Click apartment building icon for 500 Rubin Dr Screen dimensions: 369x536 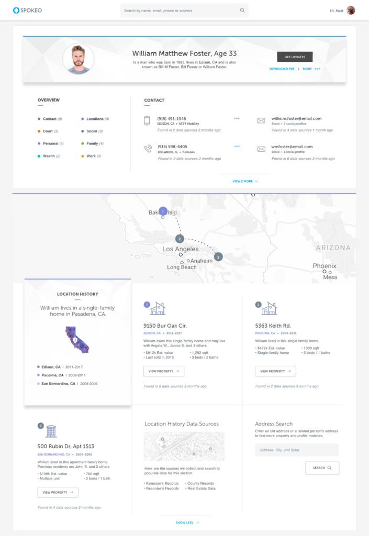[x=51, y=431]
